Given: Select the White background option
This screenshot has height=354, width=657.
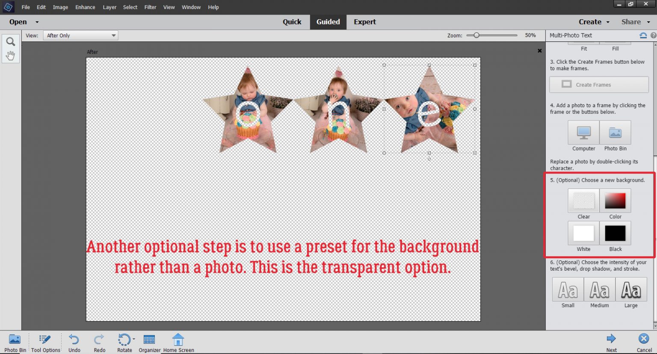Looking at the screenshot, I should click(x=583, y=233).
